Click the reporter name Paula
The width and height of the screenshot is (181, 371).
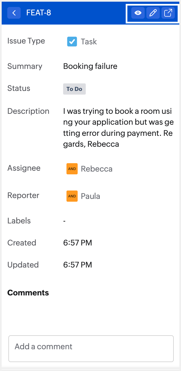[90, 196]
